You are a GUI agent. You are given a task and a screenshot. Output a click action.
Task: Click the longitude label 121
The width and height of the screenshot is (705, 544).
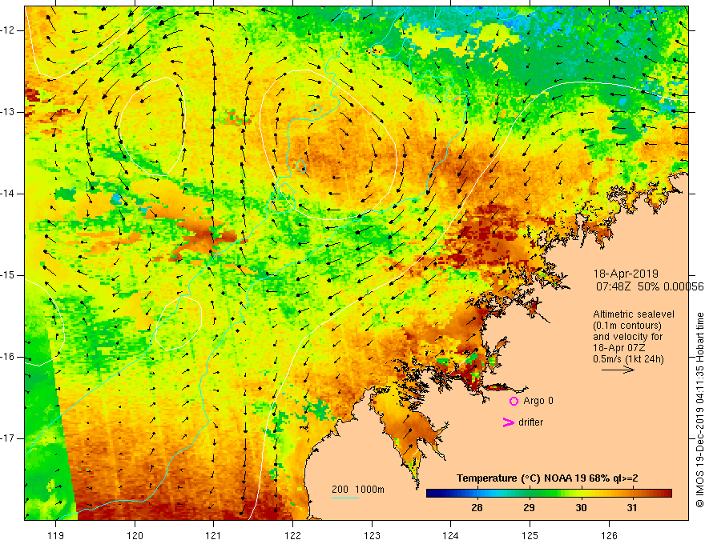pos(214,535)
